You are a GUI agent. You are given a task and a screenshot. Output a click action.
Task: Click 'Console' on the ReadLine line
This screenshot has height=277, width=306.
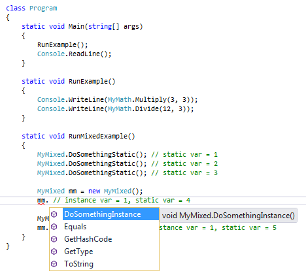(51, 54)
